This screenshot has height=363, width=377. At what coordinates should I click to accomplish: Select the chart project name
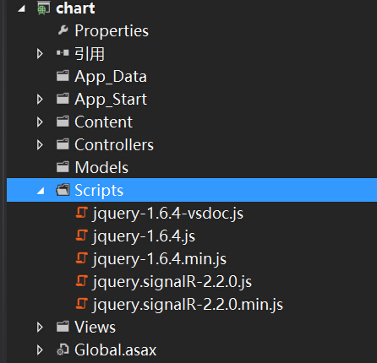tap(75, 8)
